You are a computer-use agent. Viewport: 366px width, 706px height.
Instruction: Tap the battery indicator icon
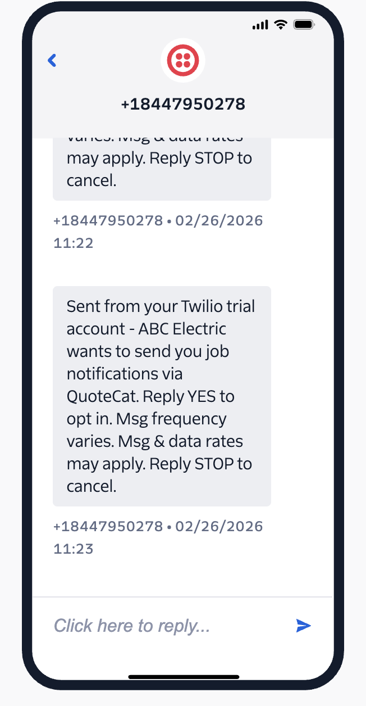304,24
